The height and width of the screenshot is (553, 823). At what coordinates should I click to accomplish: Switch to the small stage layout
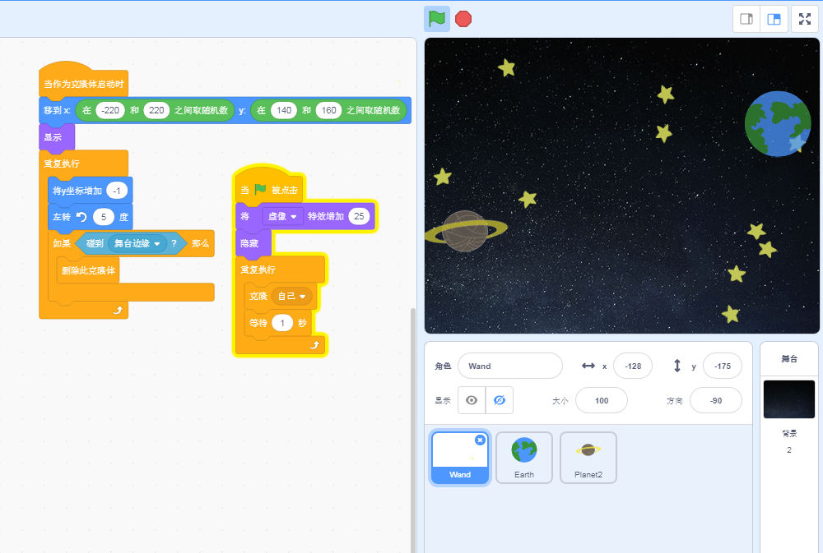[746, 19]
